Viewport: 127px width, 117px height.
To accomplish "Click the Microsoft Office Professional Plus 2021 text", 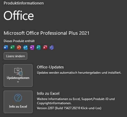I will pyautogui.click(x=47, y=33).
